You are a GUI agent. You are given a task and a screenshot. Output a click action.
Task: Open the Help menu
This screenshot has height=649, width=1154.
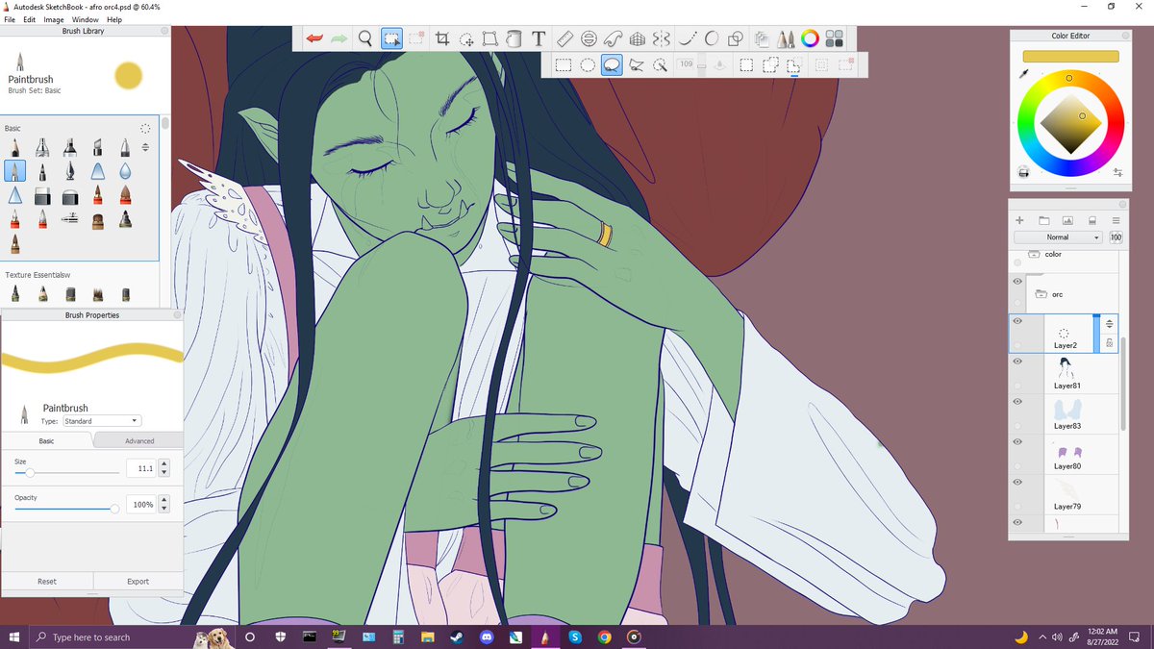click(114, 19)
